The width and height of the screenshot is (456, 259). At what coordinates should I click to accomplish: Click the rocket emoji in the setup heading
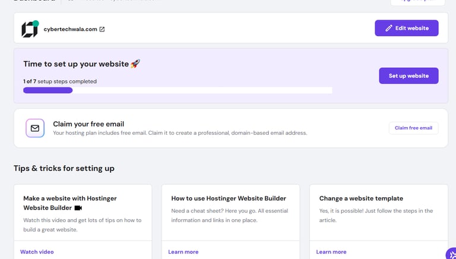(x=135, y=64)
